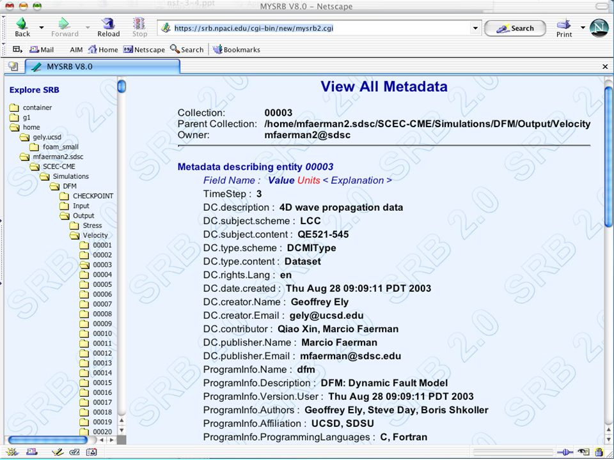Screen dimensions: 614x460
Task: Click the Explore SRB heading
Action: click(x=34, y=89)
